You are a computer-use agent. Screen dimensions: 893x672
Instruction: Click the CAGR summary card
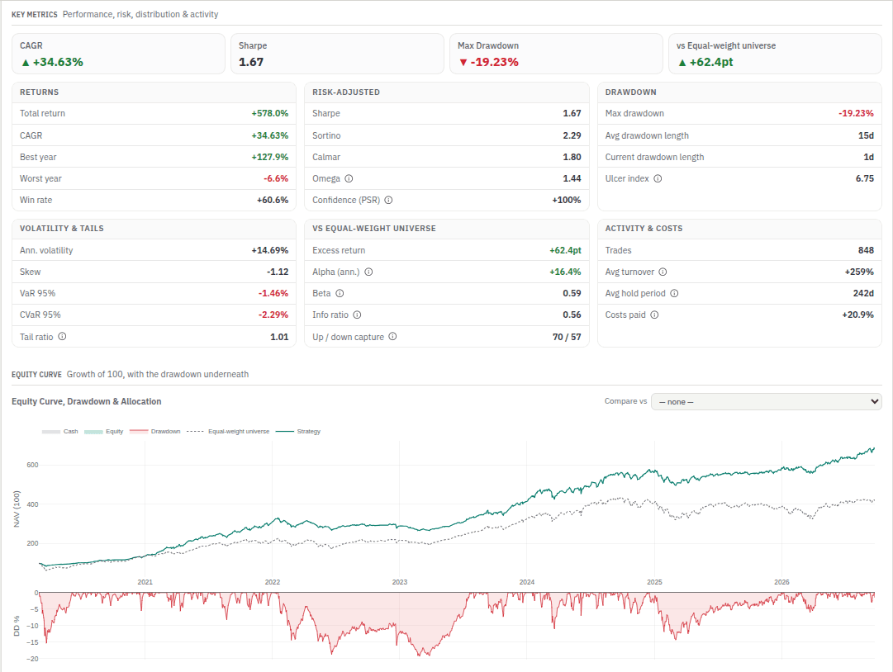(x=118, y=54)
